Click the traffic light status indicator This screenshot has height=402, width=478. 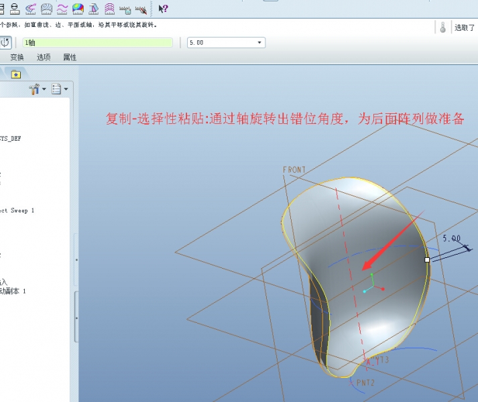pos(442,27)
